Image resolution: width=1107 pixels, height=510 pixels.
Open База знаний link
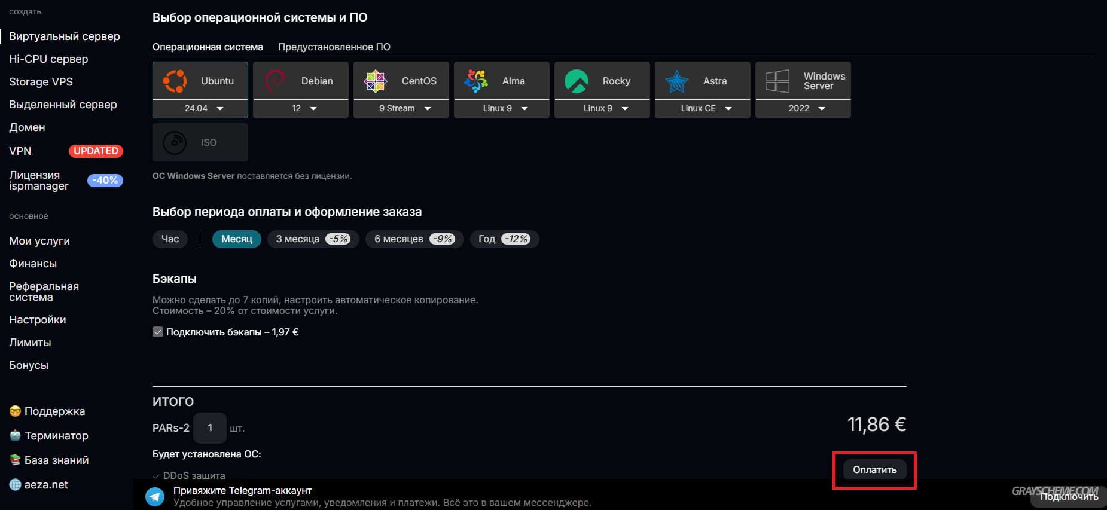[x=56, y=460]
